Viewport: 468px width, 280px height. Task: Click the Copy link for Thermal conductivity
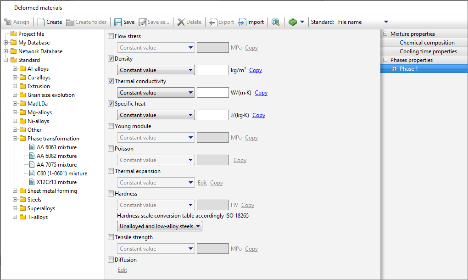point(261,93)
